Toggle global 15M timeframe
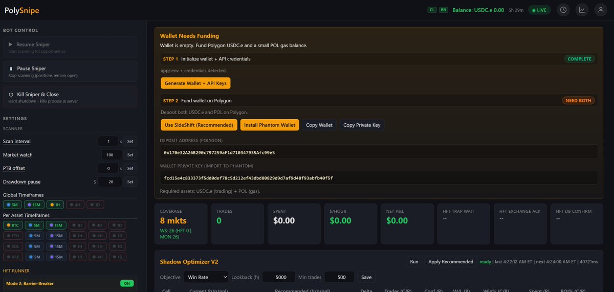Viewport: 614px width, 292px height. click(x=34, y=205)
